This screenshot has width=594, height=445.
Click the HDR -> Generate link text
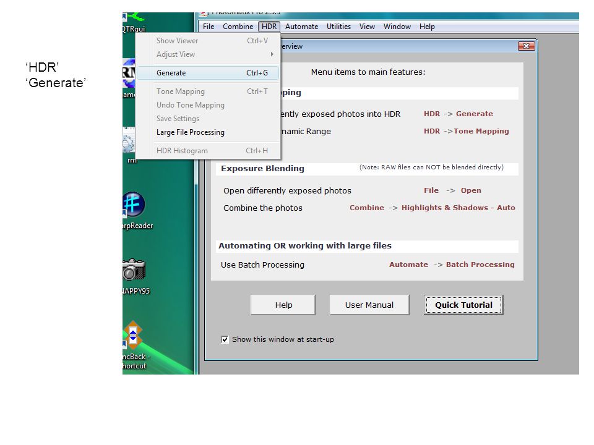tap(458, 114)
